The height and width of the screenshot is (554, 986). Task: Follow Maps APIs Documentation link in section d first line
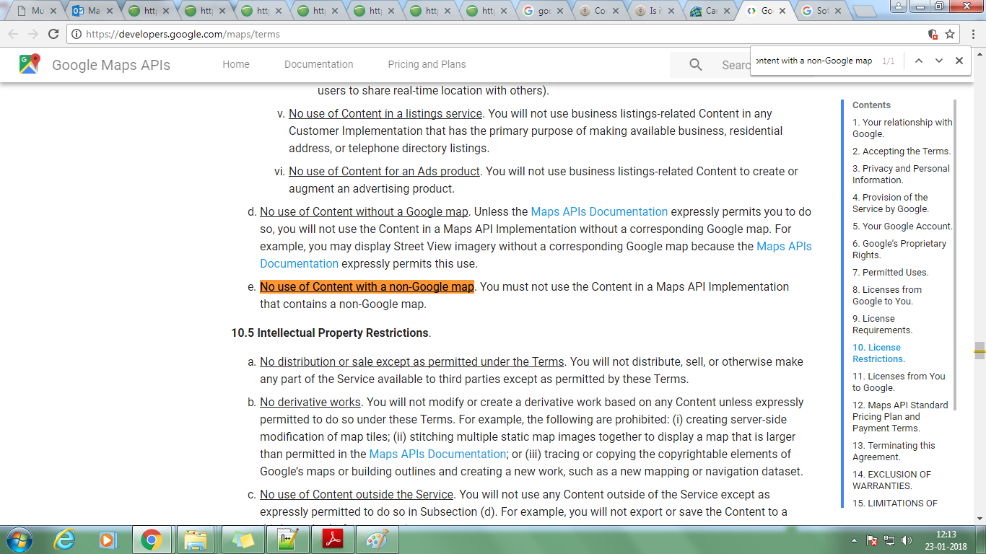point(599,211)
